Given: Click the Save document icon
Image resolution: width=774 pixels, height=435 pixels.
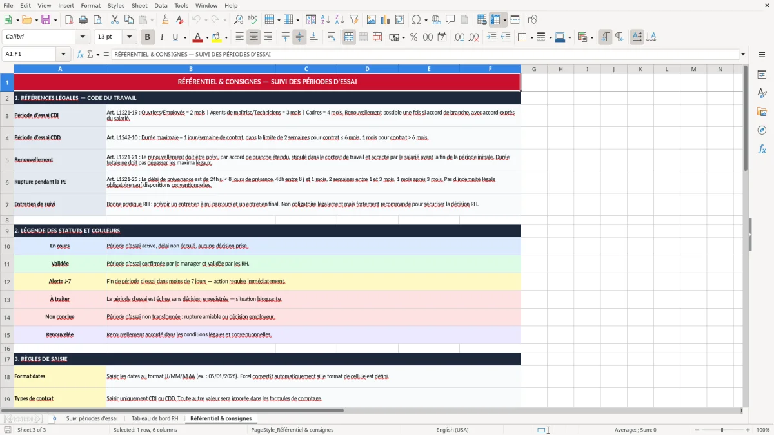Looking at the screenshot, I should (x=46, y=20).
